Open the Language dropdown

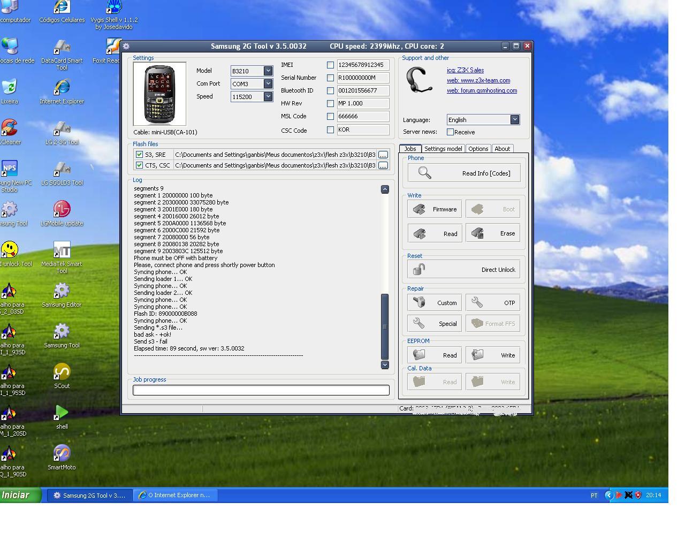(514, 119)
